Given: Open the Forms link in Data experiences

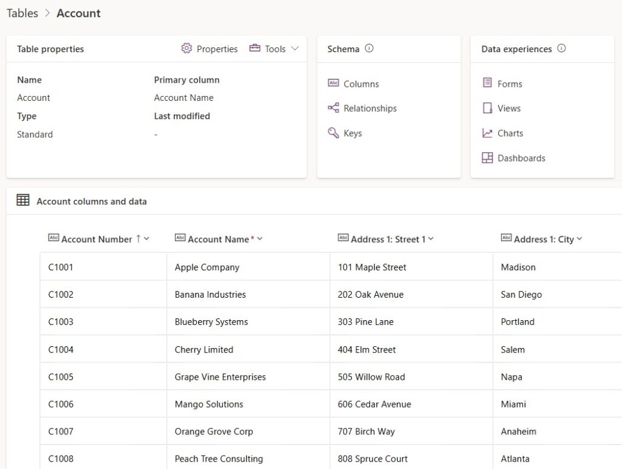Looking at the screenshot, I should [x=510, y=84].
